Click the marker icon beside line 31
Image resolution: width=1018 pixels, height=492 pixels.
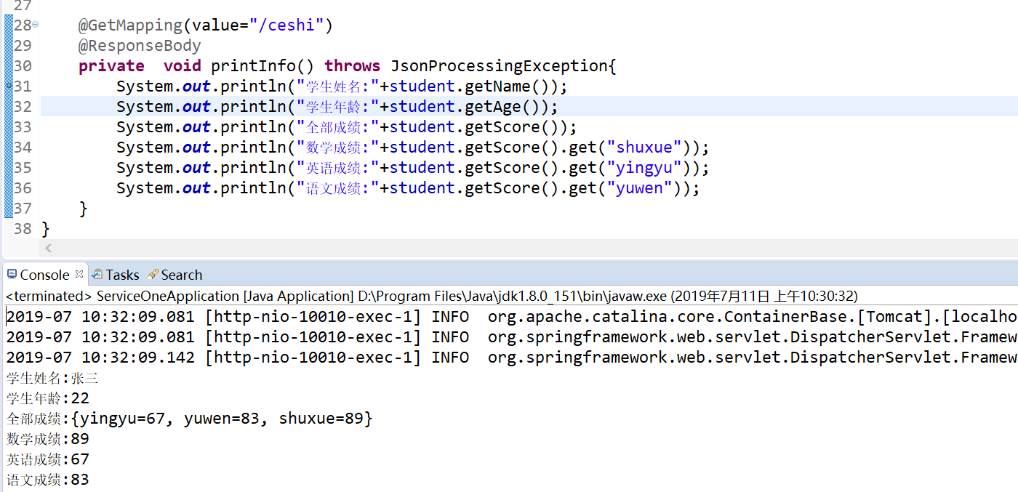(8, 86)
